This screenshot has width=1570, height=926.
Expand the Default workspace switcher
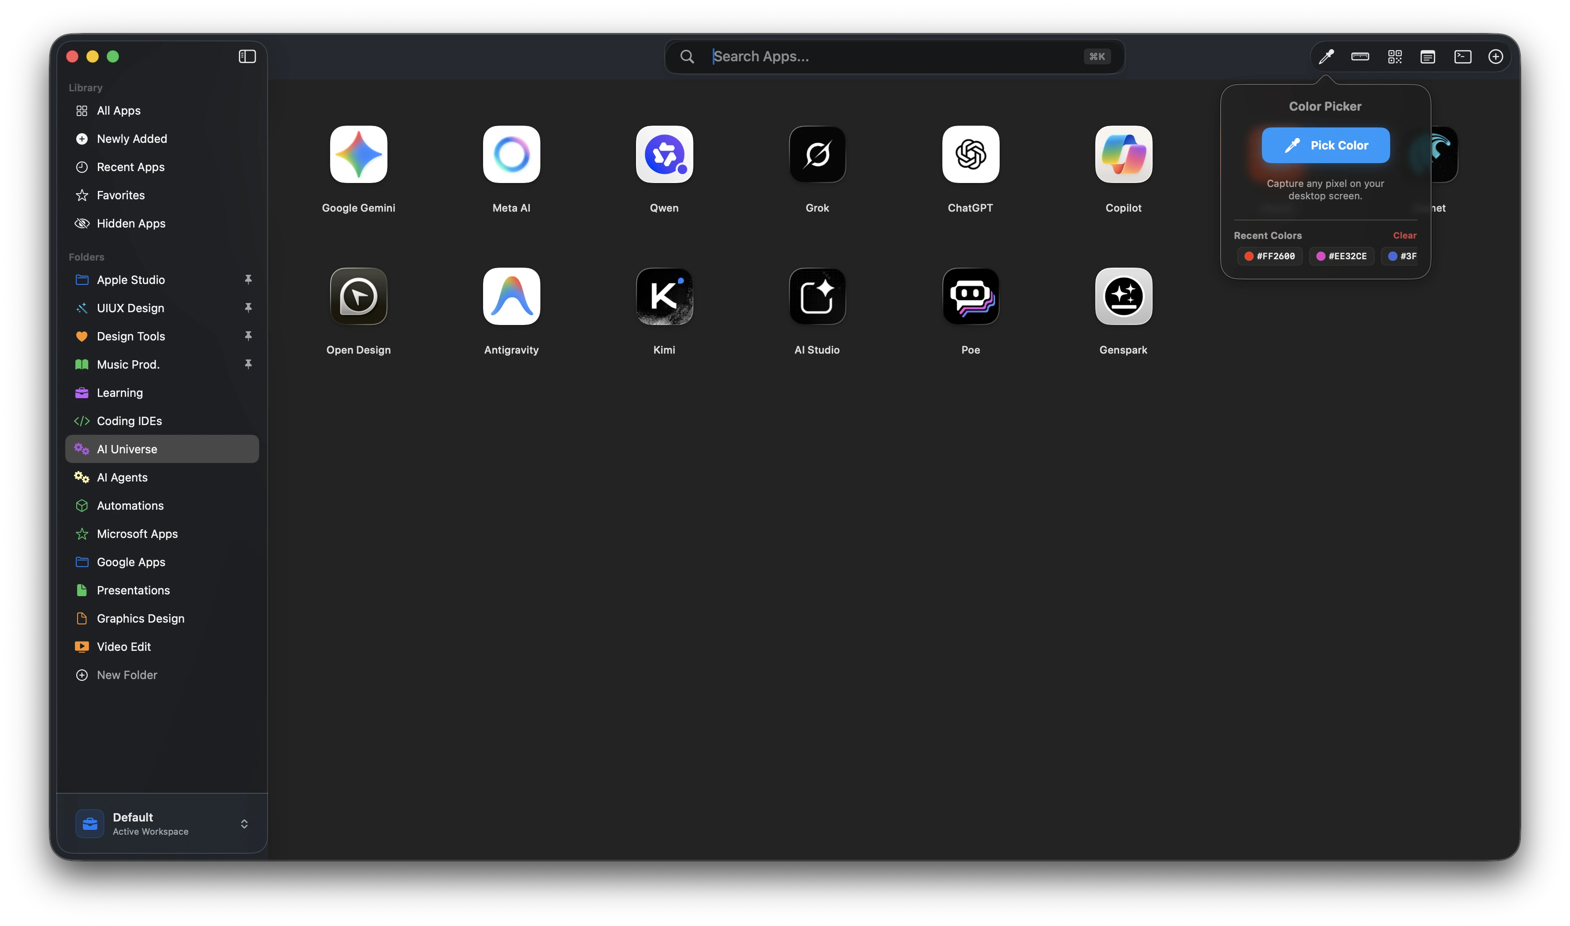click(244, 824)
